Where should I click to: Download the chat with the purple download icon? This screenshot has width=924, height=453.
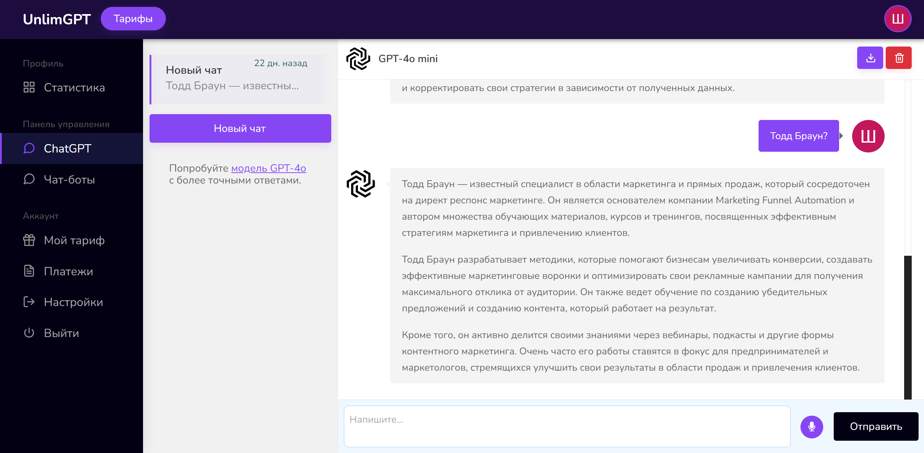(870, 58)
